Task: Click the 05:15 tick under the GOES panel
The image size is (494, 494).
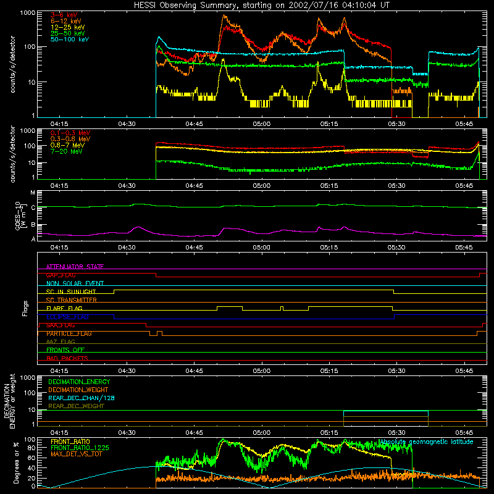Action: (329, 248)
